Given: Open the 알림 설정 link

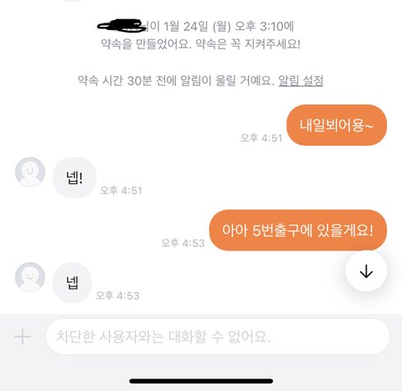Looking at the screenshot, I should (301, 81).
